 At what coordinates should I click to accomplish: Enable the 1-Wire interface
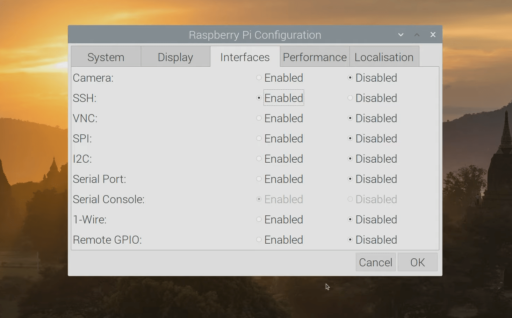[280, 220]
